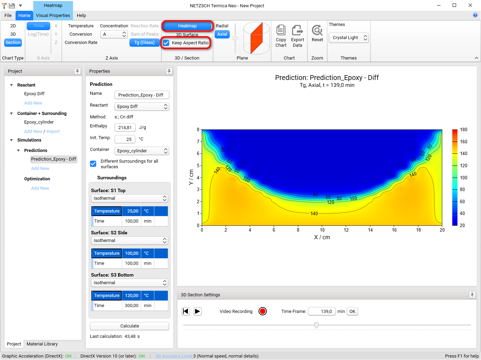This screenshot has width=481, height=360.
Task: Open the Themes Crystal Light dropdown
Action: pyautogui.click(x=349, y=38)
